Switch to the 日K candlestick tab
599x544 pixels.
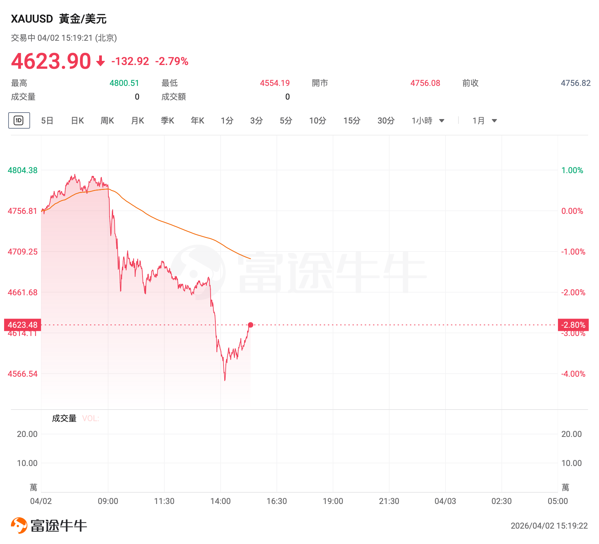[77, 121]
